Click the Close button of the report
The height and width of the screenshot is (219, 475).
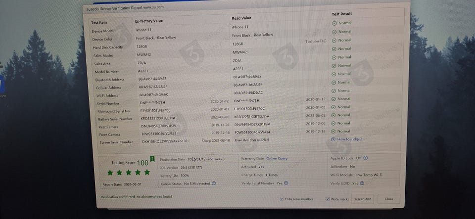[x=389, y=199]
